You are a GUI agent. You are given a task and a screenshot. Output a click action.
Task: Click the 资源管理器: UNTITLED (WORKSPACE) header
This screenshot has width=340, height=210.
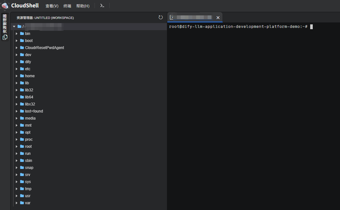click(45, 18)
